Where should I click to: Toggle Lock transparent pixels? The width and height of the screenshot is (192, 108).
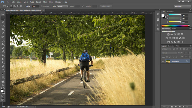(167, 57)
